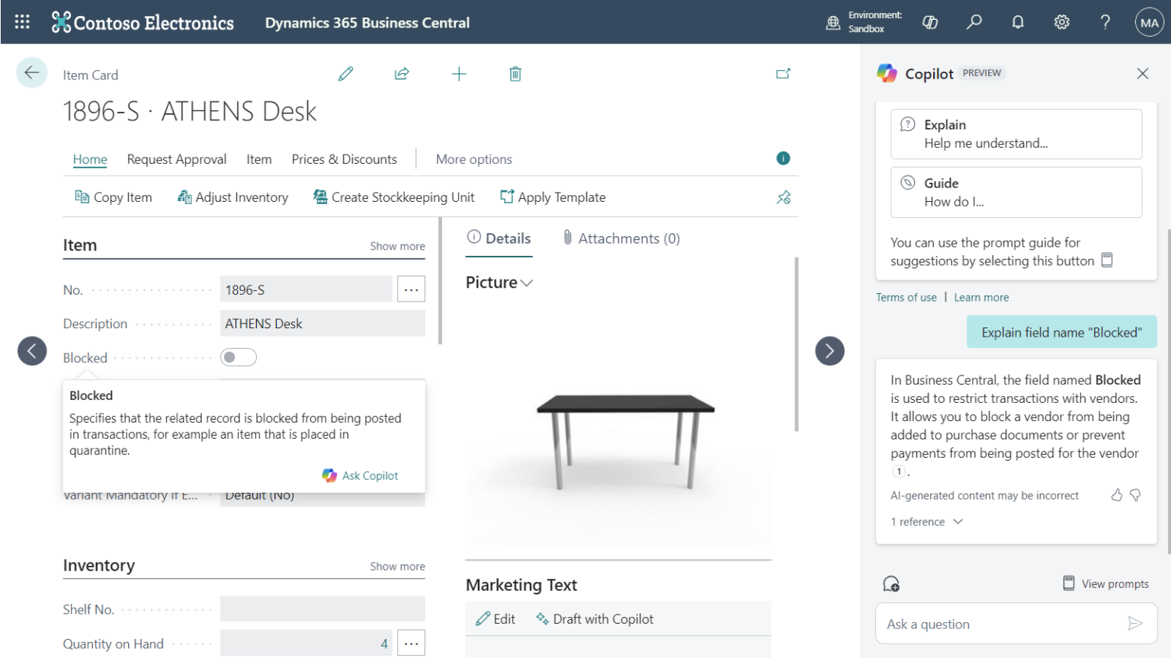Expand the Picture section chevron
This screenshot has width=1171, height=658.
click(x=526, y=283)
